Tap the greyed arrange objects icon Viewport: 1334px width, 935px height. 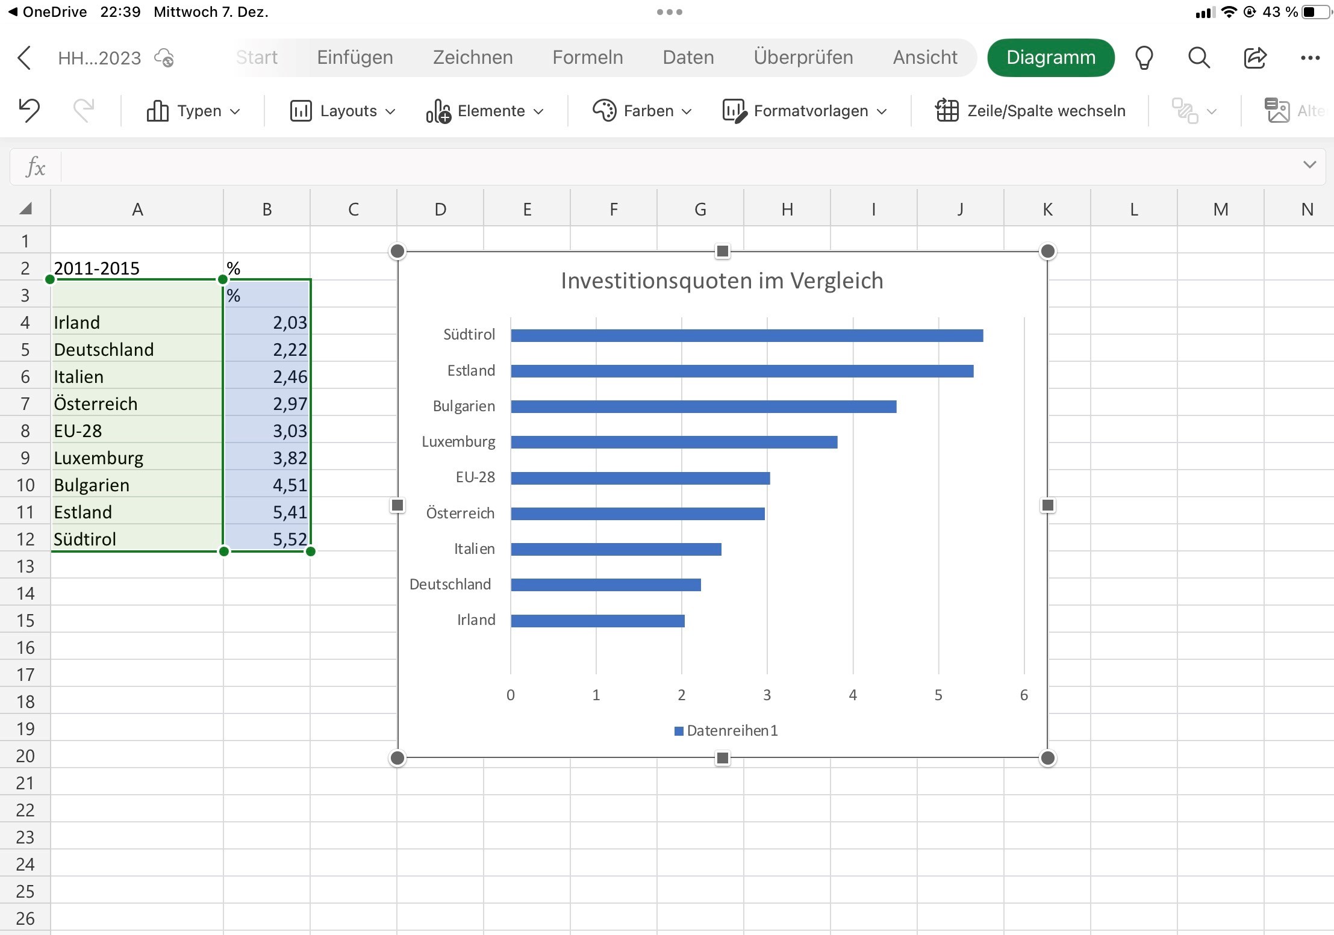click(x=1185, y=111)
